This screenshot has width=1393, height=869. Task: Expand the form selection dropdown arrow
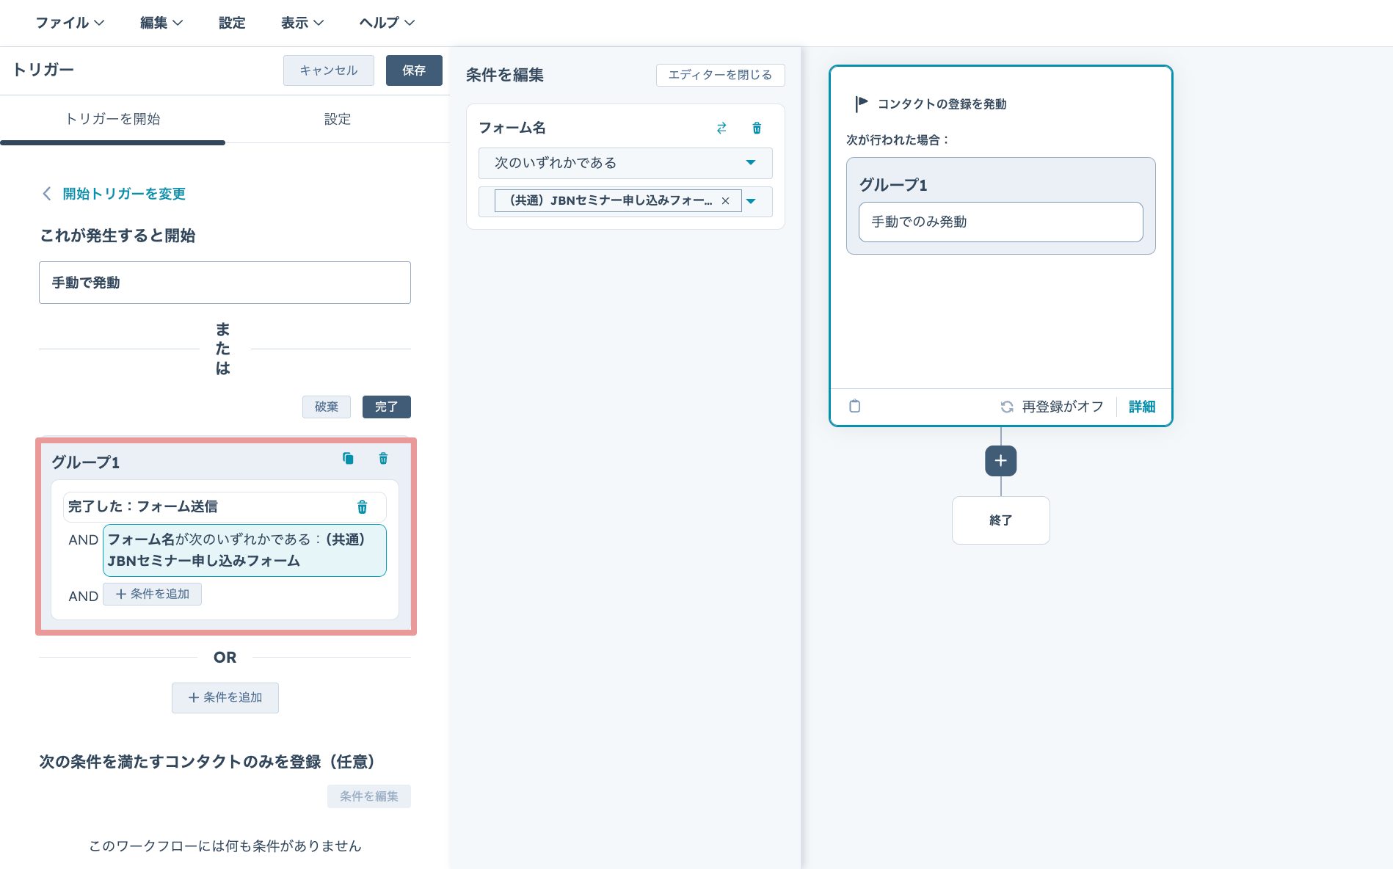pos(752,201)
